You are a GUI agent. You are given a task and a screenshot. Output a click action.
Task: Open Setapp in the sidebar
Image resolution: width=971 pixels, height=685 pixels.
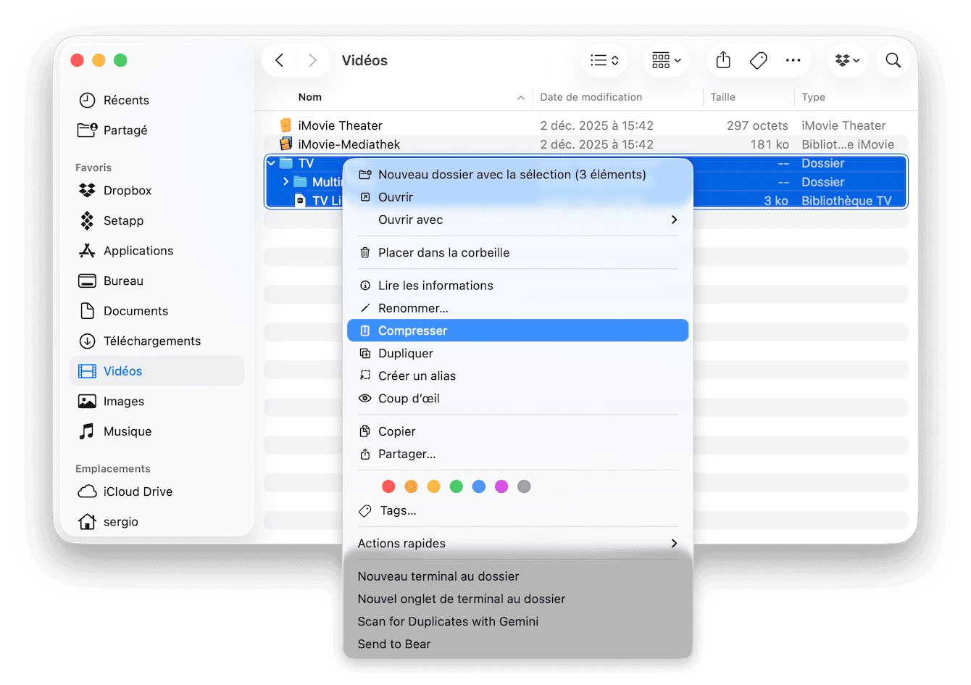(123, 221)
